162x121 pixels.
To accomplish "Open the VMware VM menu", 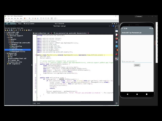I will tap(15, 18).
